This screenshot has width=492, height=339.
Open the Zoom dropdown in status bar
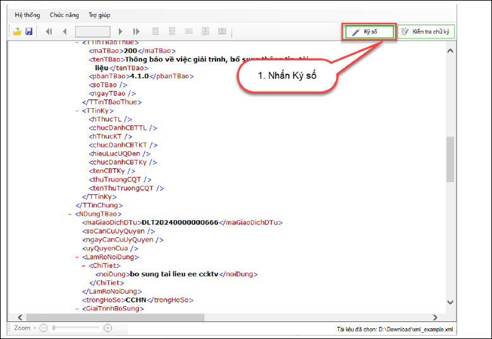click(25, 328)
